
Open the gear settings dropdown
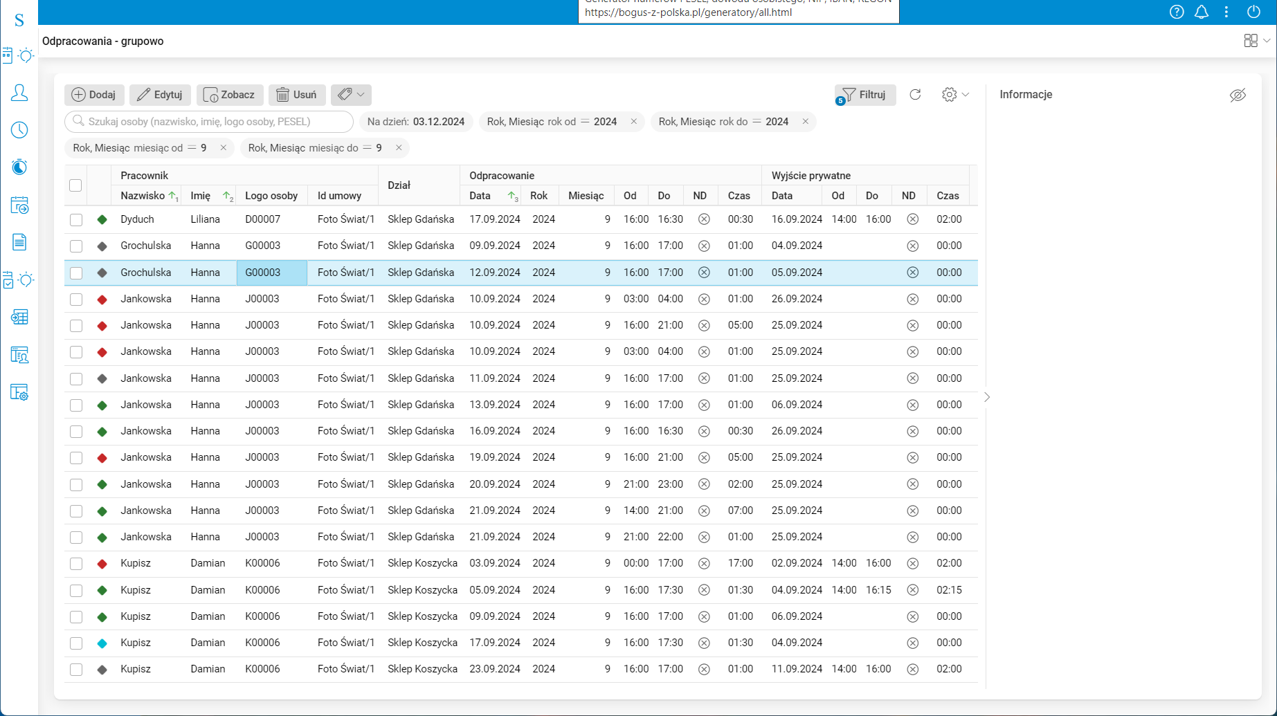(955, 95)
